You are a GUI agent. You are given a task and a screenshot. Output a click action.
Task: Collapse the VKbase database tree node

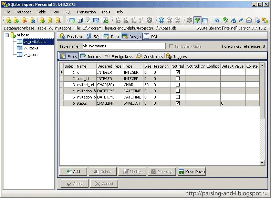[7, 35]
